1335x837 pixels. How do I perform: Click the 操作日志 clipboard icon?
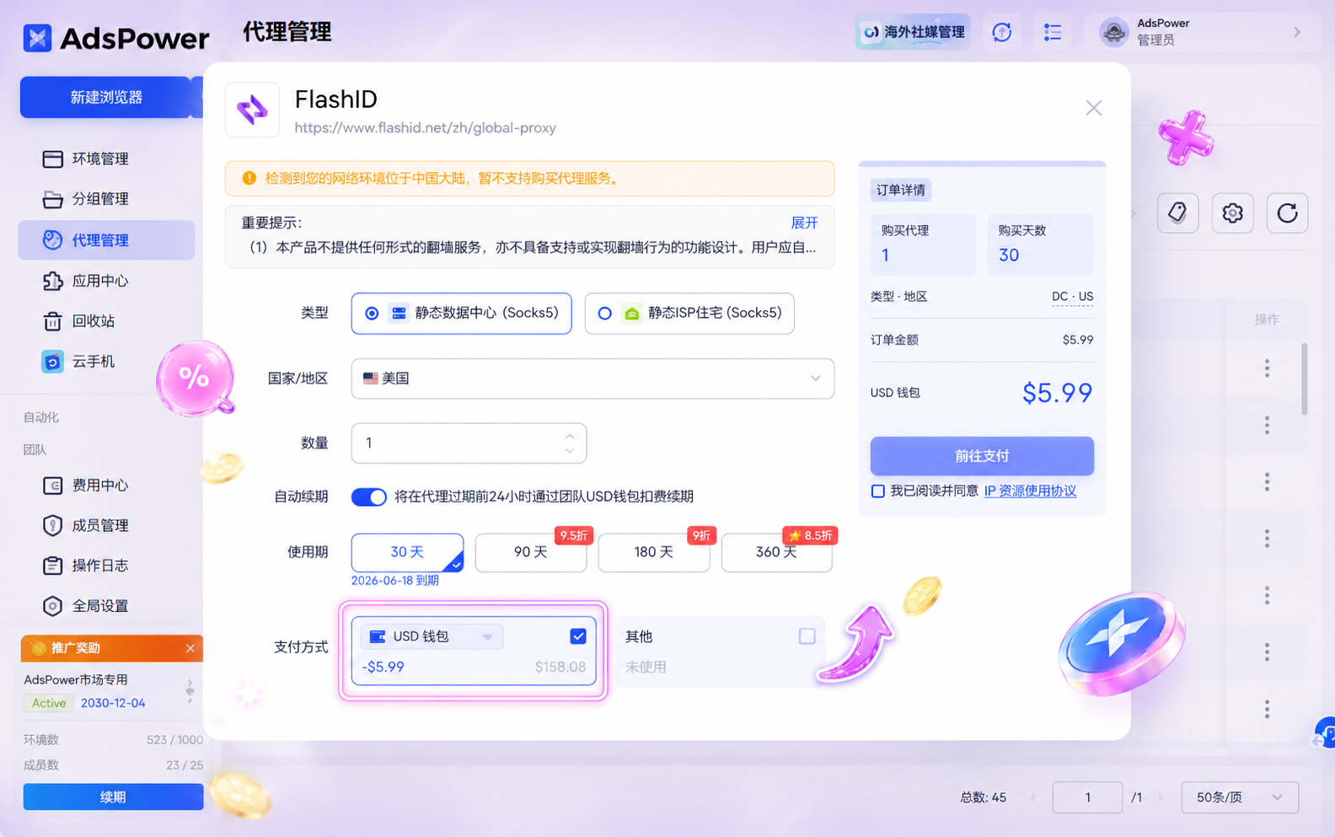click(x=52, y=566)
